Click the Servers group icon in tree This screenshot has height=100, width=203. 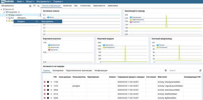tap(4, 9)
